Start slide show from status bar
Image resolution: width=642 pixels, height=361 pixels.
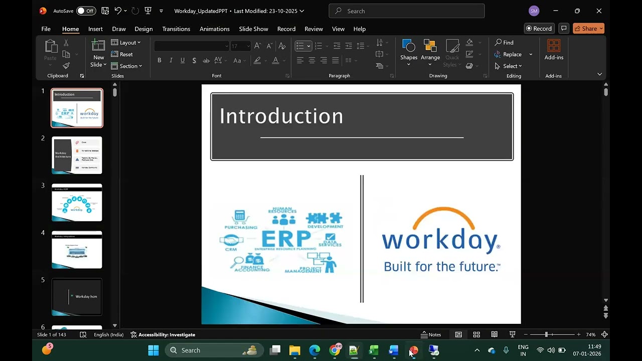[512, 334]
